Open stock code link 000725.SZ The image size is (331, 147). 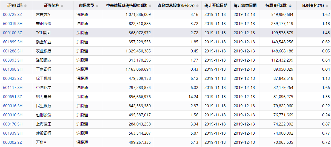point(12,14)
